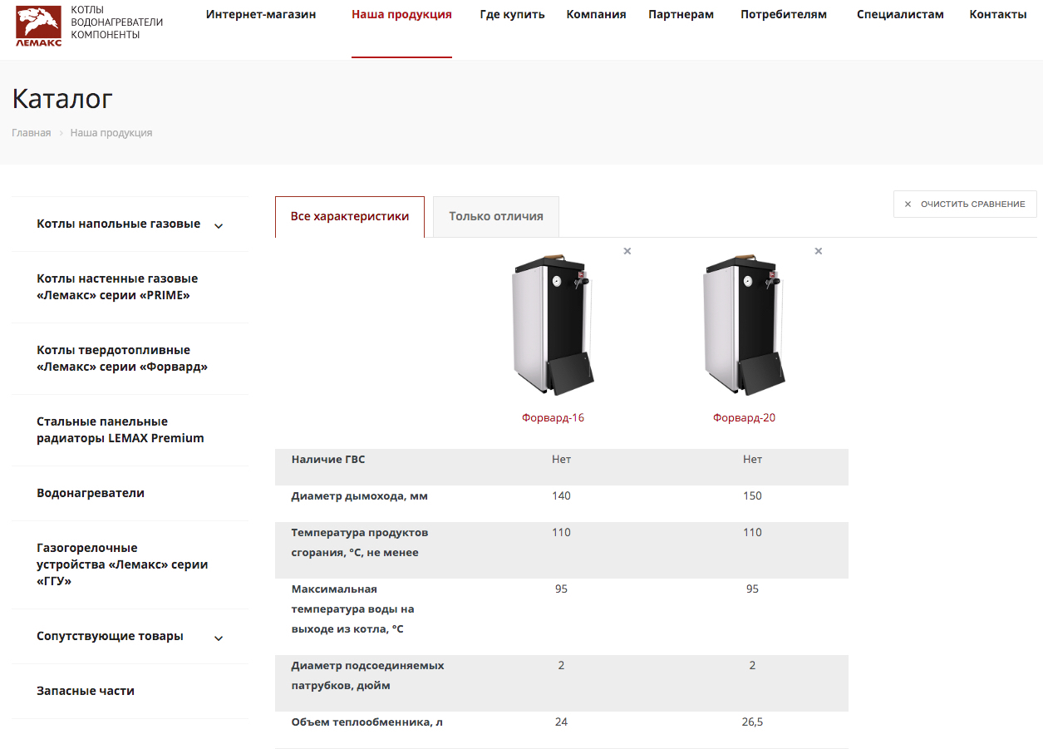This screenshot has height=749, width=1043.
Task: Open Стальные панельные радиаторы LEMAX Premium
Action: pos(121,430)
